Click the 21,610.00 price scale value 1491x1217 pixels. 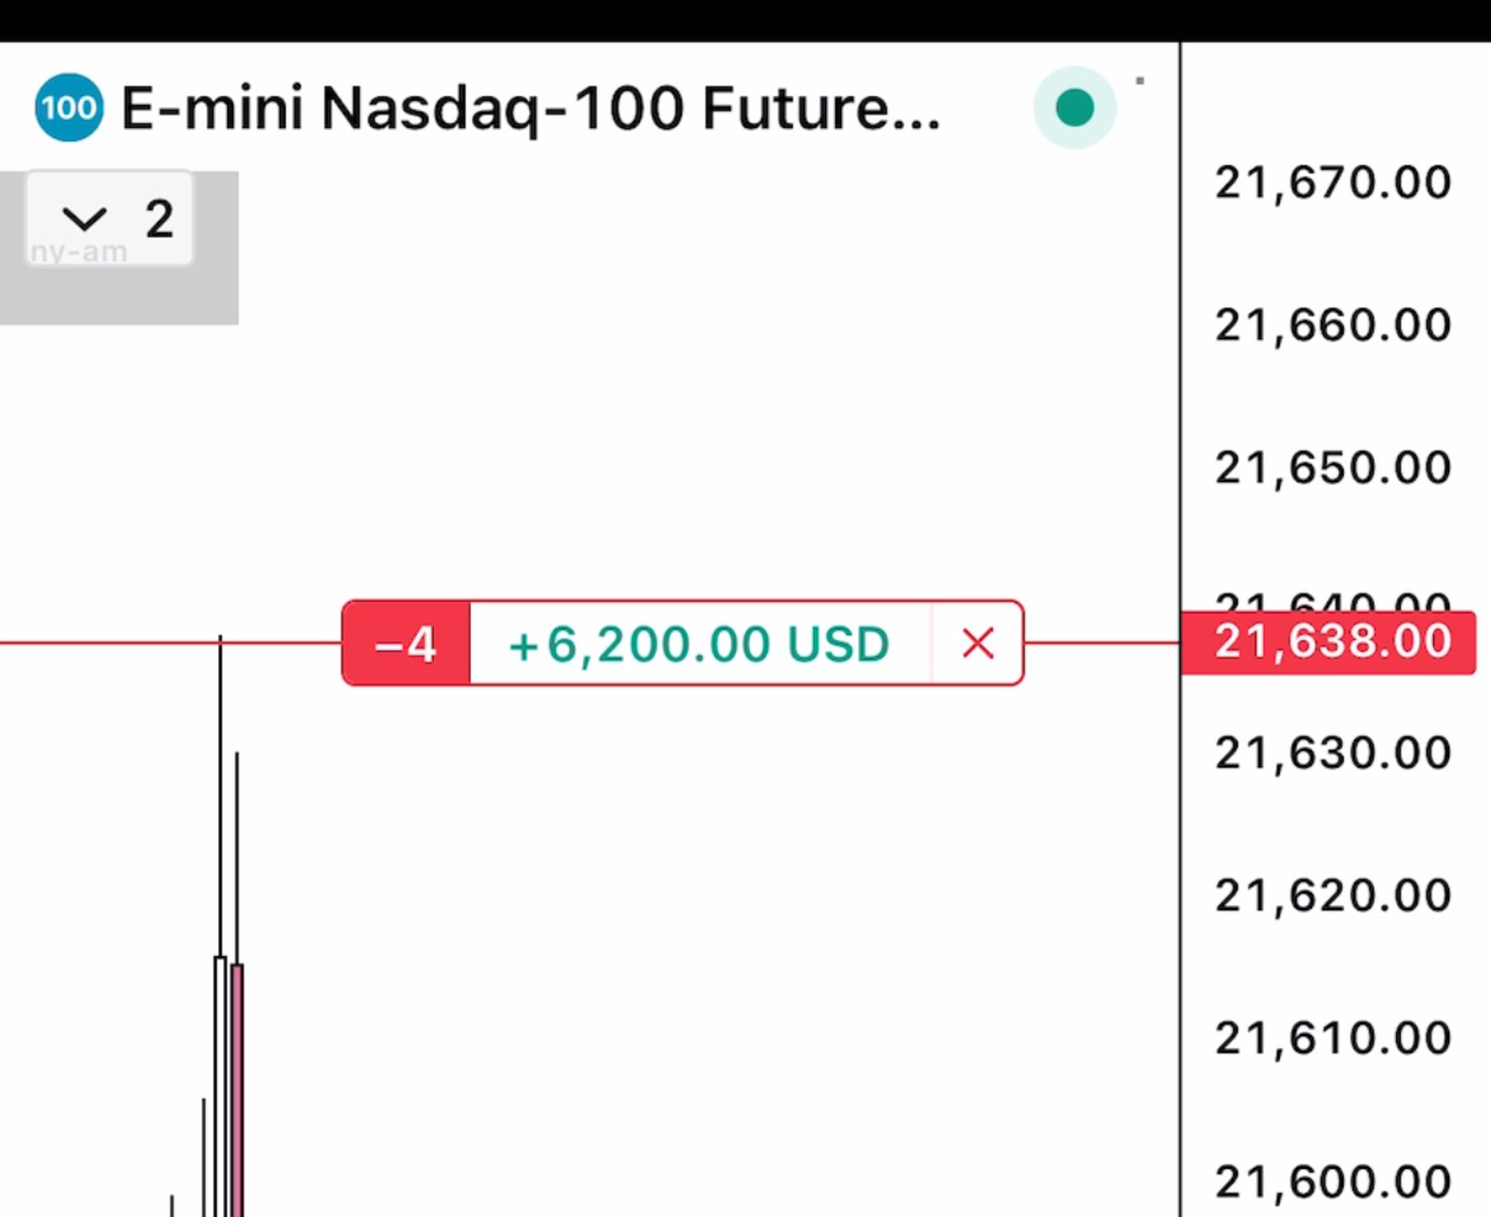pyautogui.click(x=1333, y=1039)
